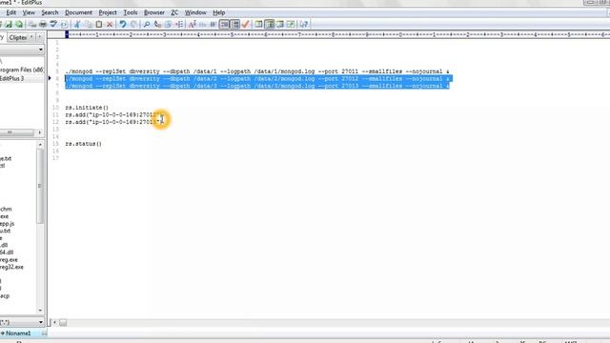Click the context Help question mark icon
This screenshot has height=343, width=610.
[x=304, y=24]
